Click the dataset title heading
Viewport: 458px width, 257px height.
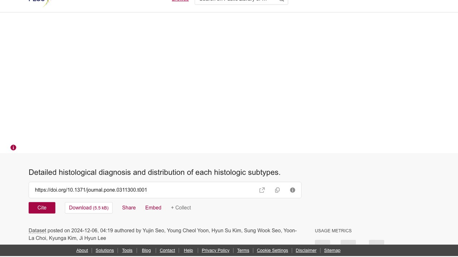coord(155,172)
